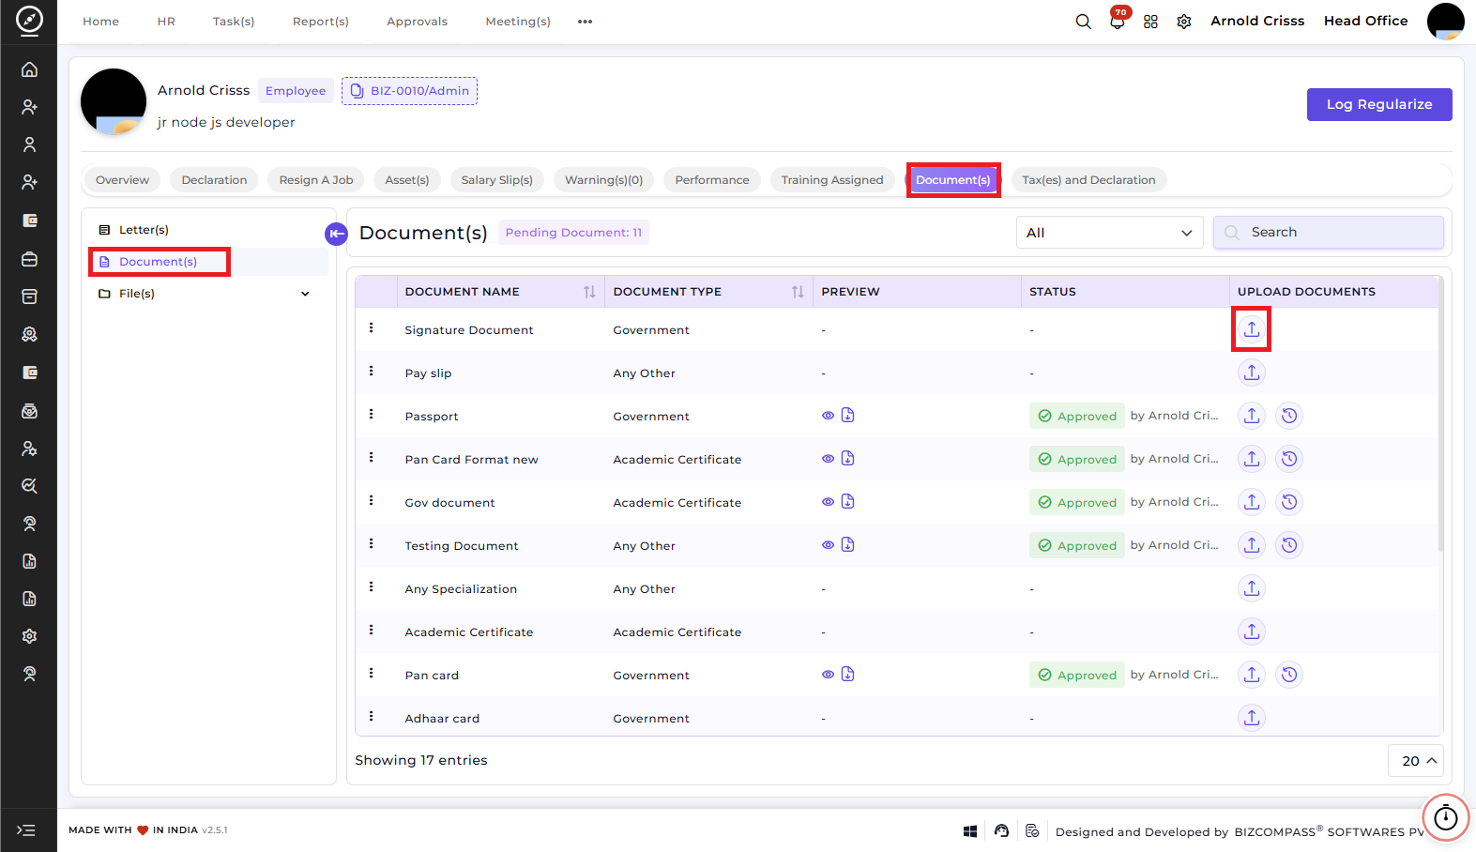Click the Log Regularize button
Screen dimensions: 1476x852
(1379, 104)
